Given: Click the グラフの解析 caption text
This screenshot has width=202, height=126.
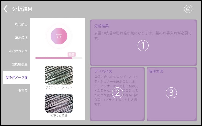Looking at the screenshot, I should tap(59, 116).
